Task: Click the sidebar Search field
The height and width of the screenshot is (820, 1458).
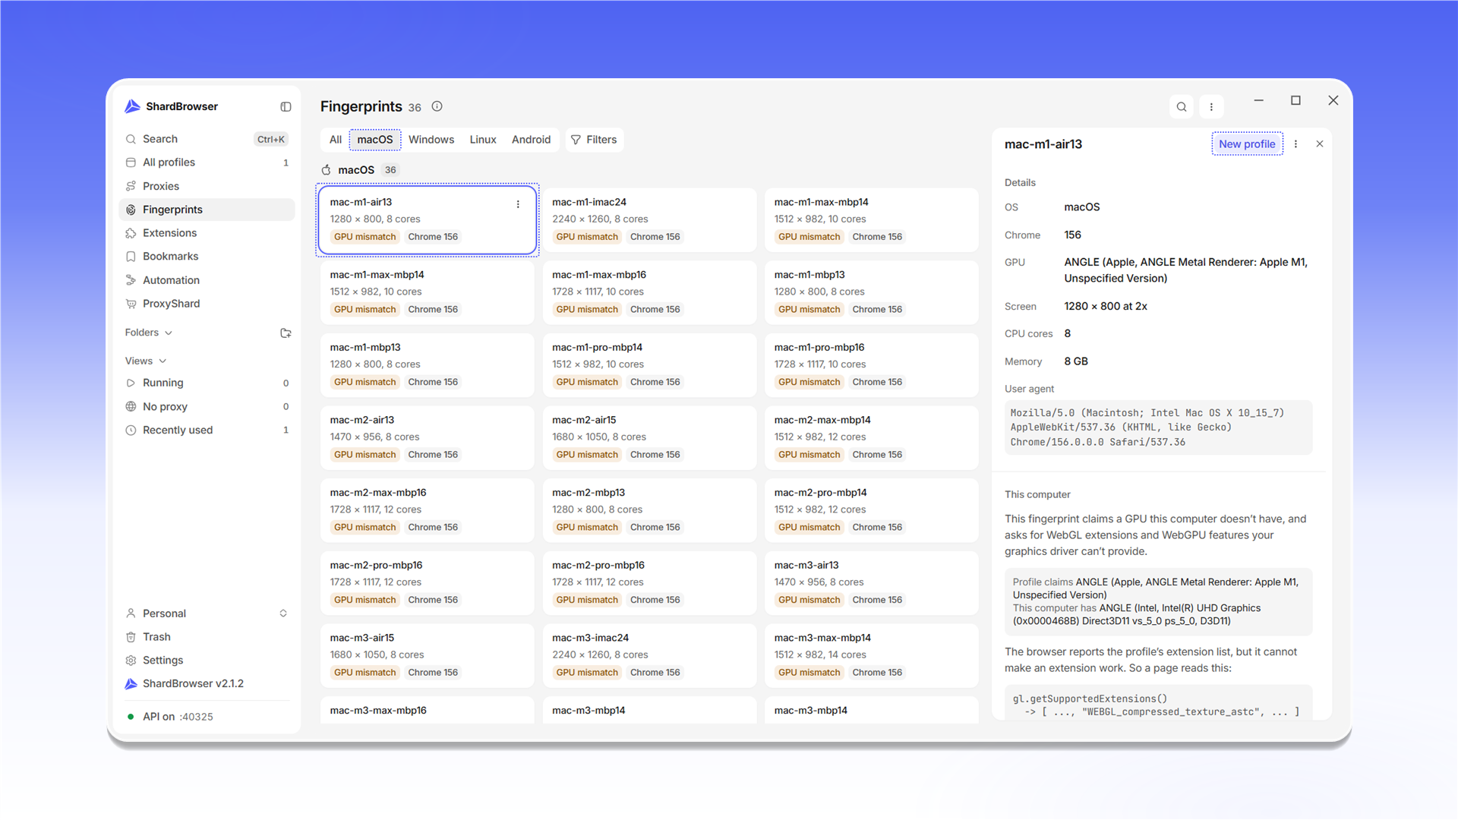Action: (207, 139)
